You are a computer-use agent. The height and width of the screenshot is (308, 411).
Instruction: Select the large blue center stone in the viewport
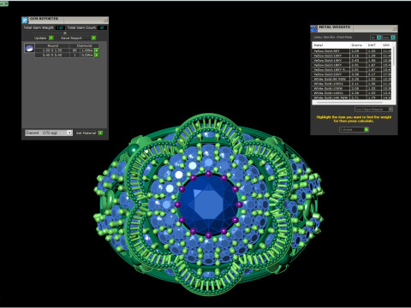(208, 204)
